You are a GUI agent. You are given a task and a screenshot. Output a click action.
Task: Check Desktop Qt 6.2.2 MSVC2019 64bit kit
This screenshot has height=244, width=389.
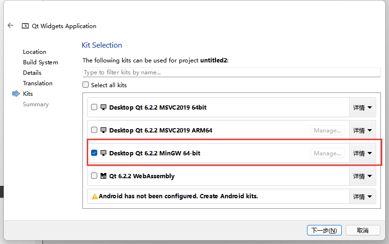[x=94, y=107]
